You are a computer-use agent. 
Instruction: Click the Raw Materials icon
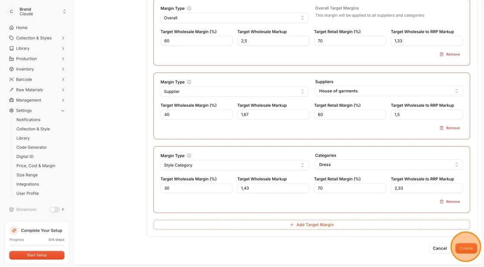(11, 90)
